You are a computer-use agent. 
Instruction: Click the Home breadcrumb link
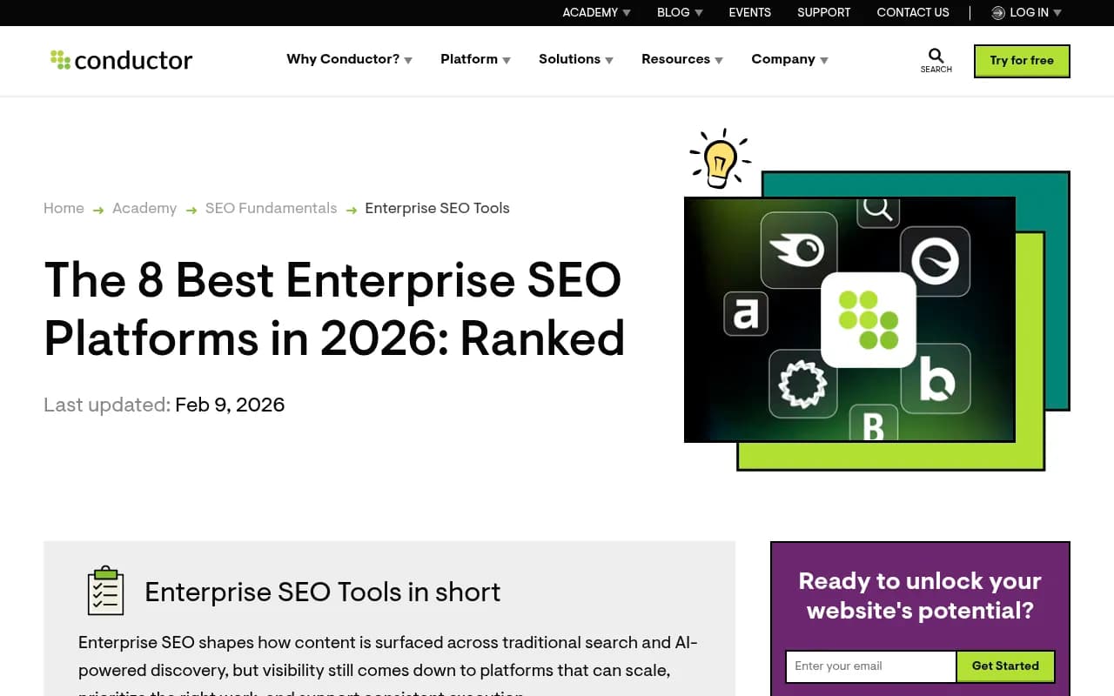pyautogui.click(x=64, y=208)
